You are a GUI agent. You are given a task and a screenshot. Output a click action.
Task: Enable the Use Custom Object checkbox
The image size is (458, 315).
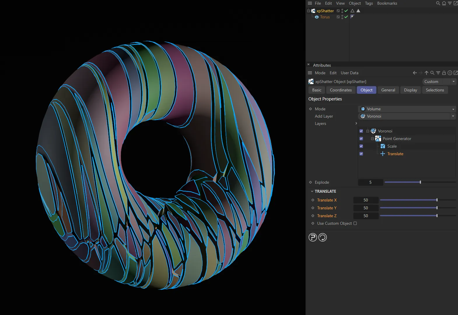pyautogui.click(x=355, y=223)
